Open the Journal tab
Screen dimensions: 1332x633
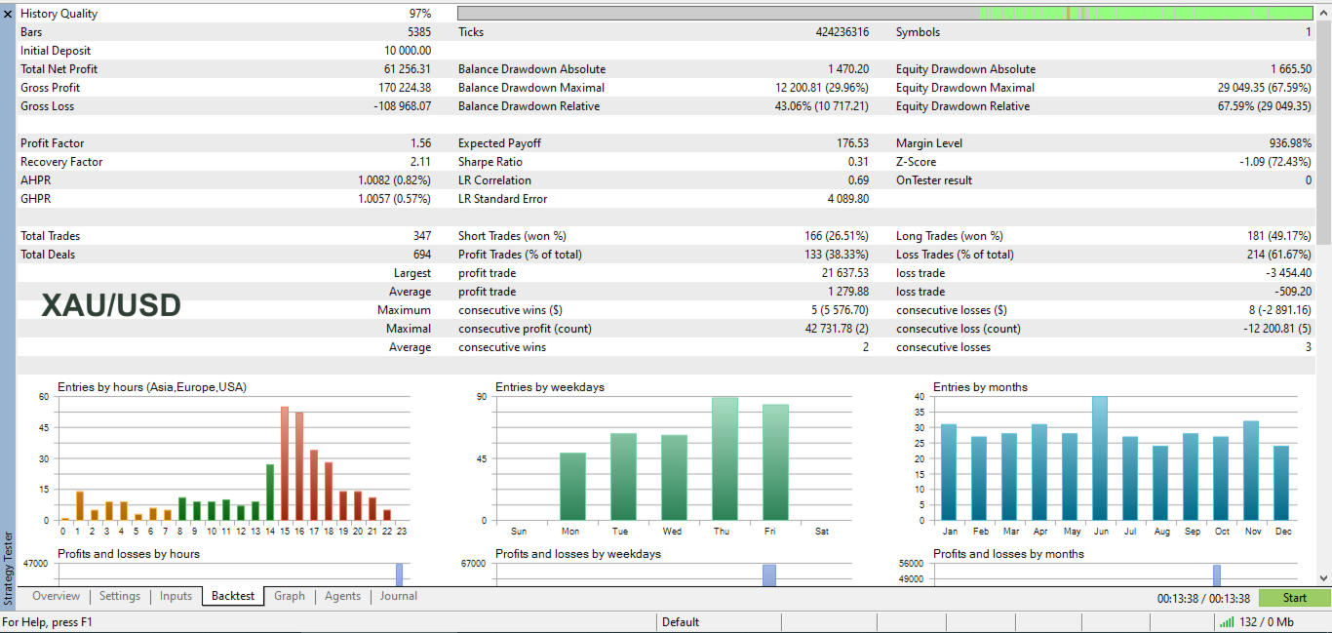point(399,596)
